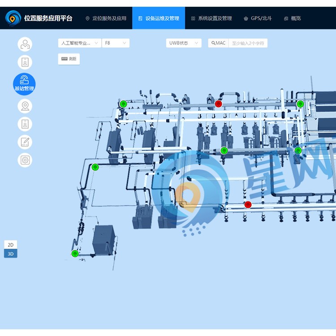Open the F8 floor dropdown
336x336 pixels.
point(116,43)
